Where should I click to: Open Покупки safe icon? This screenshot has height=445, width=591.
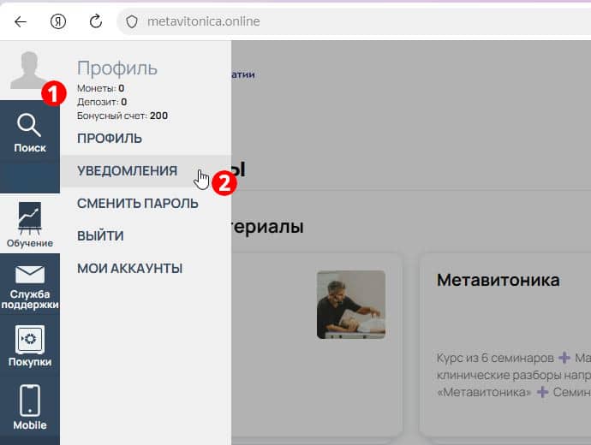[29, 346]
